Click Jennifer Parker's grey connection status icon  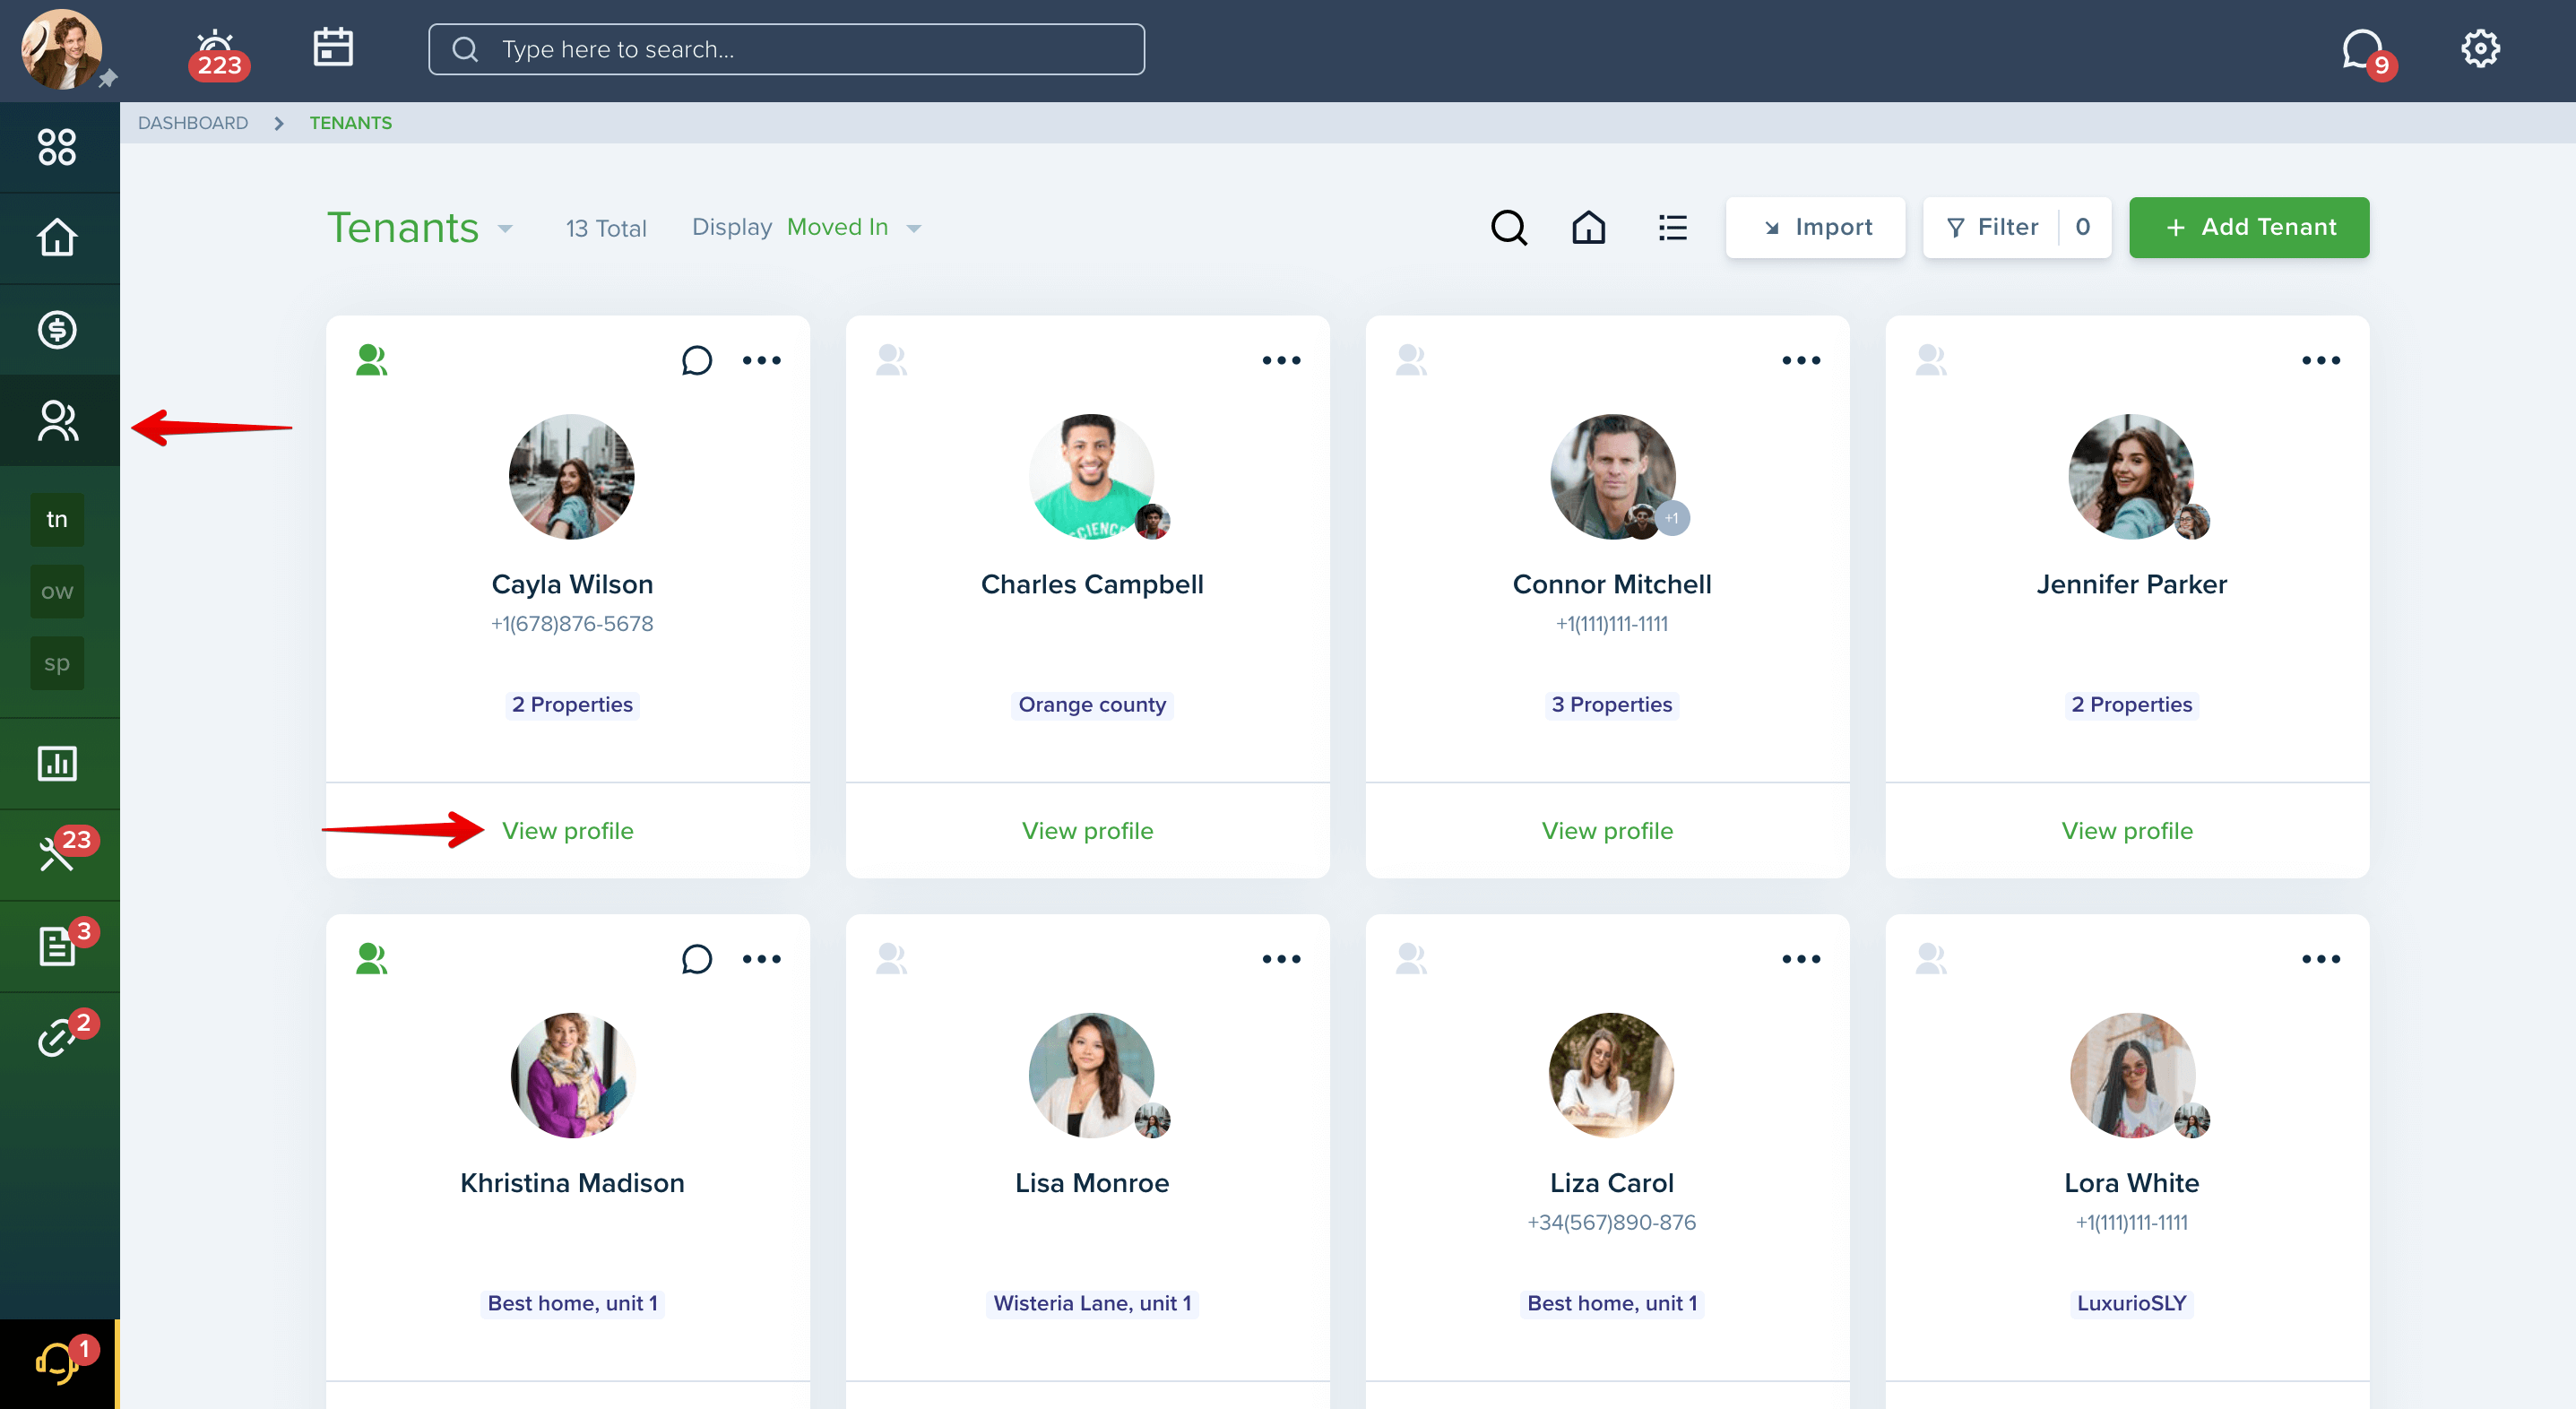point(1931,359)
